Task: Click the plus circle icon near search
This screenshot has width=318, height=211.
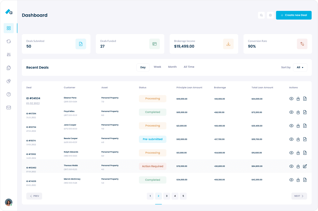Action: (270, 15)
